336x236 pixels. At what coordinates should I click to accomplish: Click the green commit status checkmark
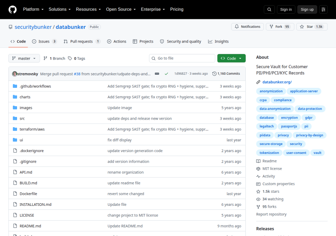click(x=166, y=74)
